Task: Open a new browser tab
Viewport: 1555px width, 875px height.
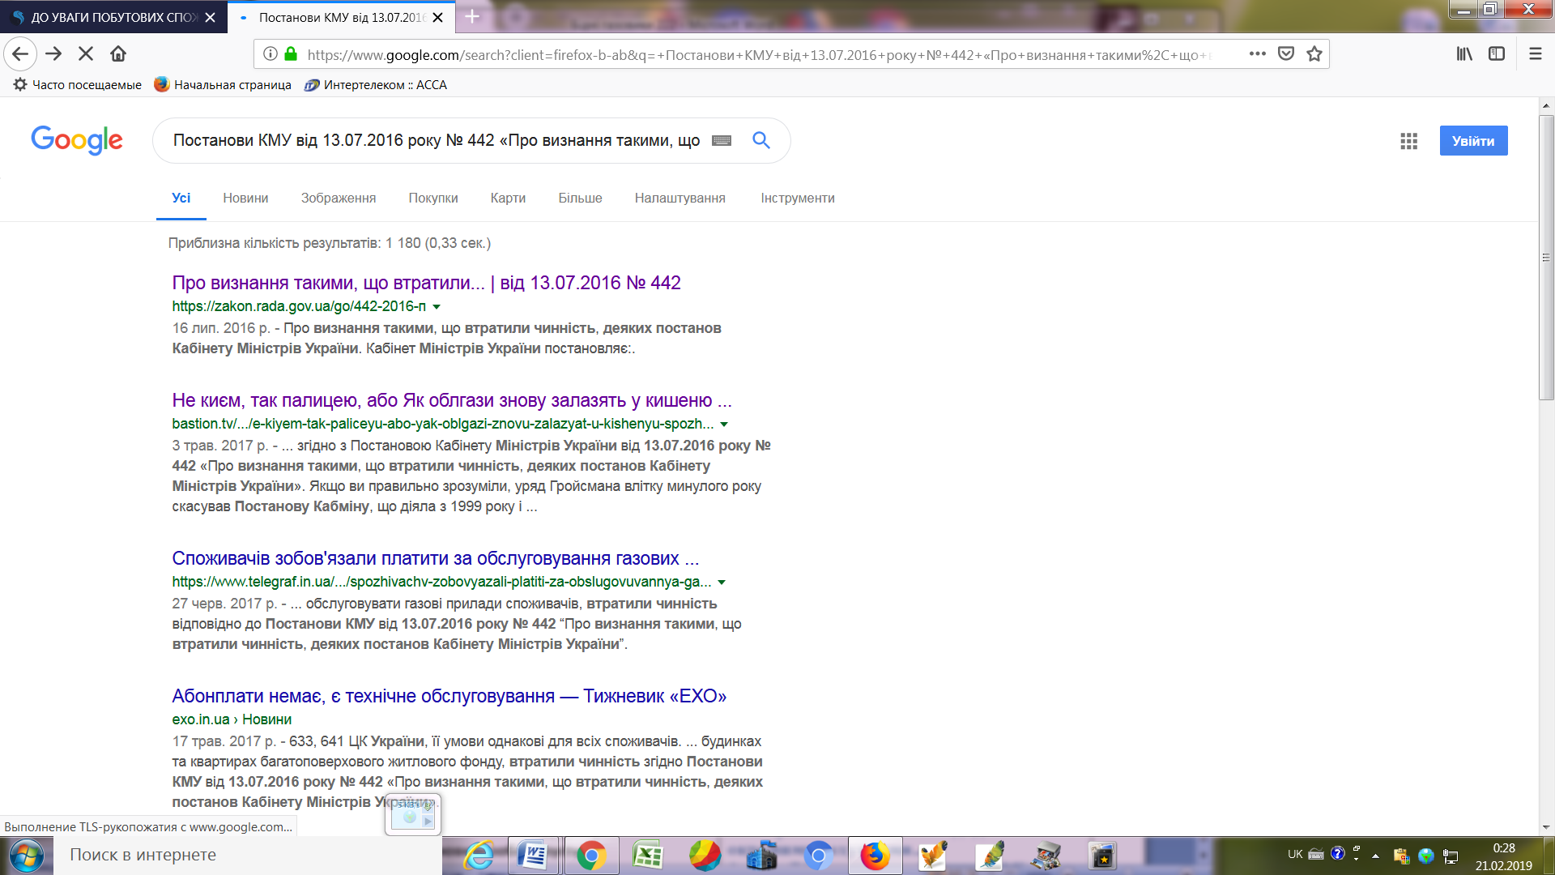Action: coord(472,17)
